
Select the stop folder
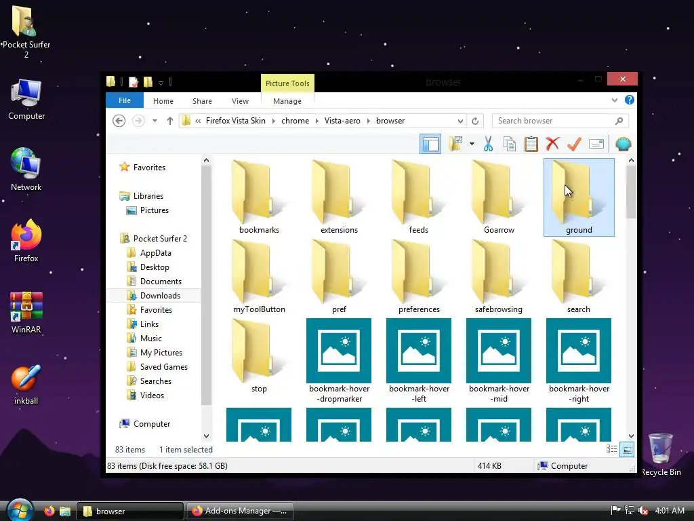click(260, 356)
